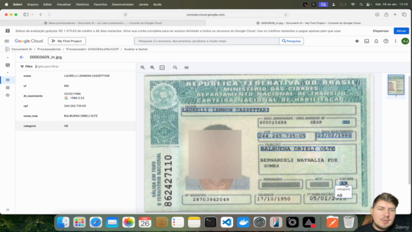Click highlighted CPF box on the license image
Screen dimensions: 412x232
[282, 136]
